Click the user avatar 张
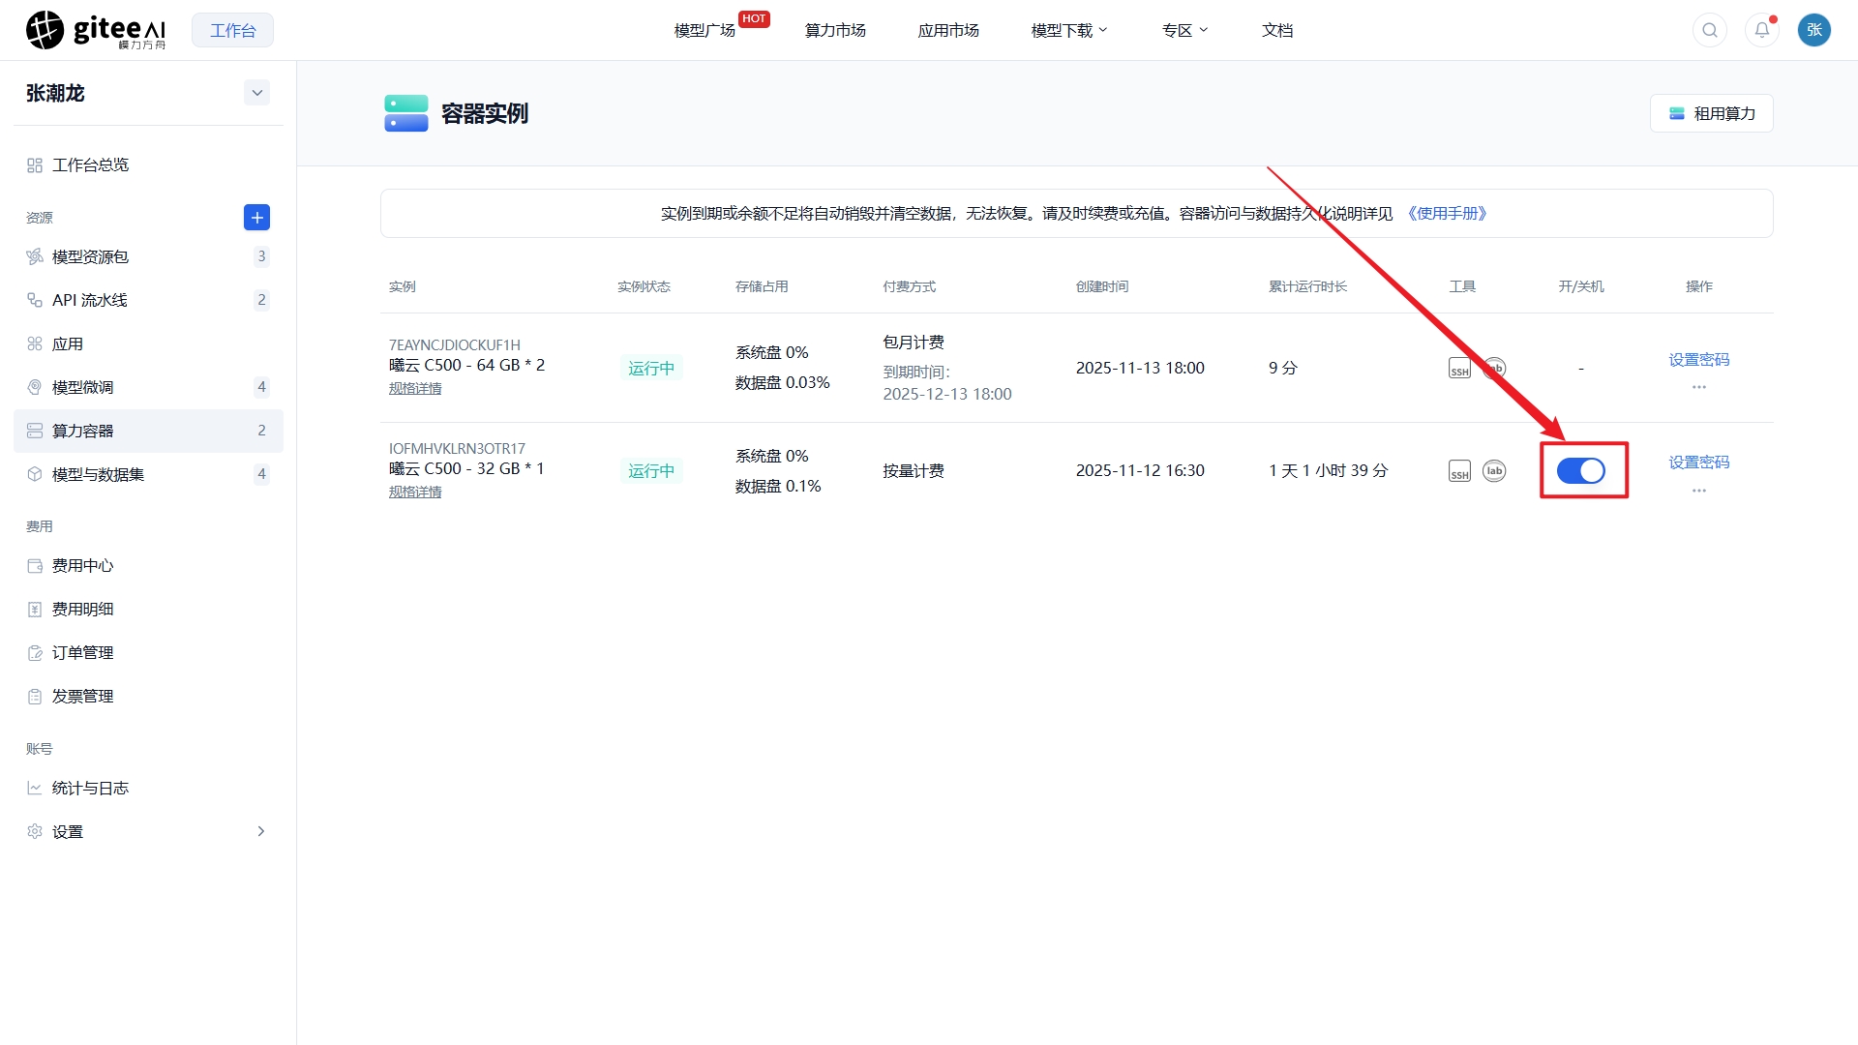Image resolution: width=1858 pixels, height=1045 pixels. (1814, 30)
